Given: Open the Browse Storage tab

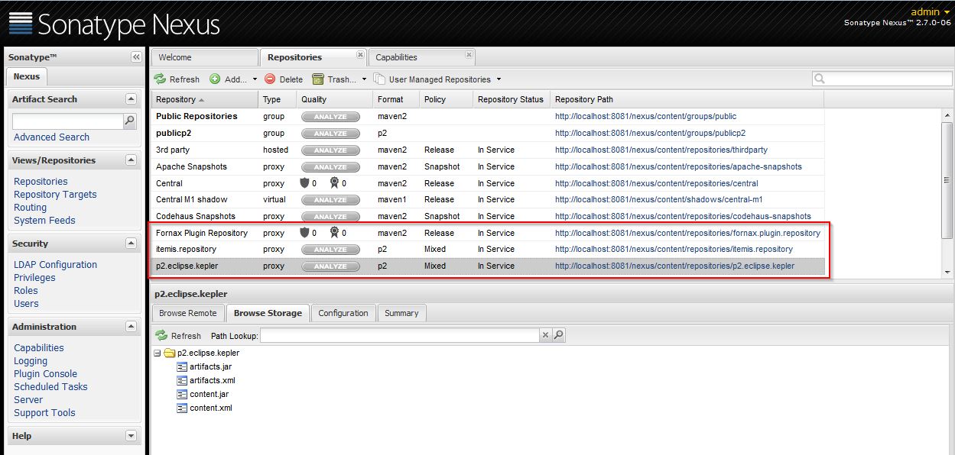Looking at the screenshot, I should (x=268, y=313).
